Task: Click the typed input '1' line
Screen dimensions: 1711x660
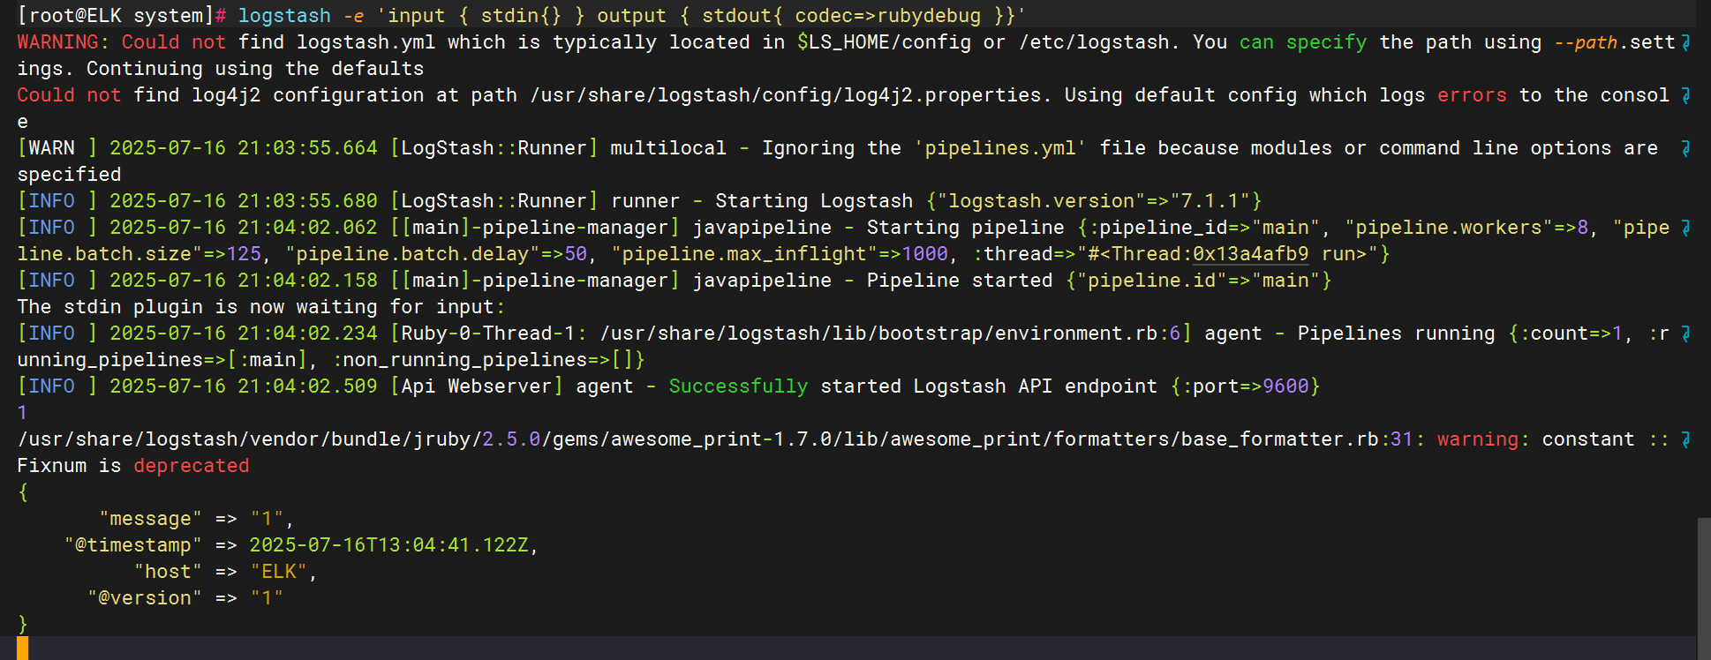Action: coord(22,413)
